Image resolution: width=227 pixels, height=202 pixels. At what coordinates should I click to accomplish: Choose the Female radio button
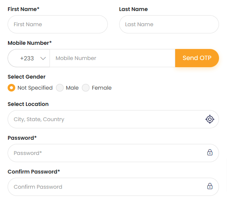(x=86, y=88)
